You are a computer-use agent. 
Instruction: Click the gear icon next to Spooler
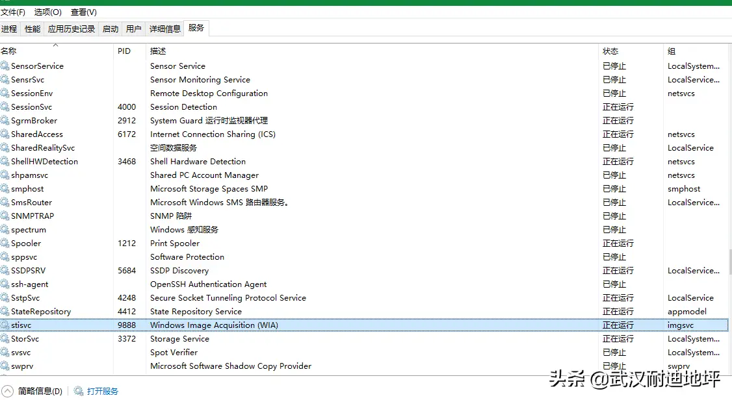tap(5, 244)
